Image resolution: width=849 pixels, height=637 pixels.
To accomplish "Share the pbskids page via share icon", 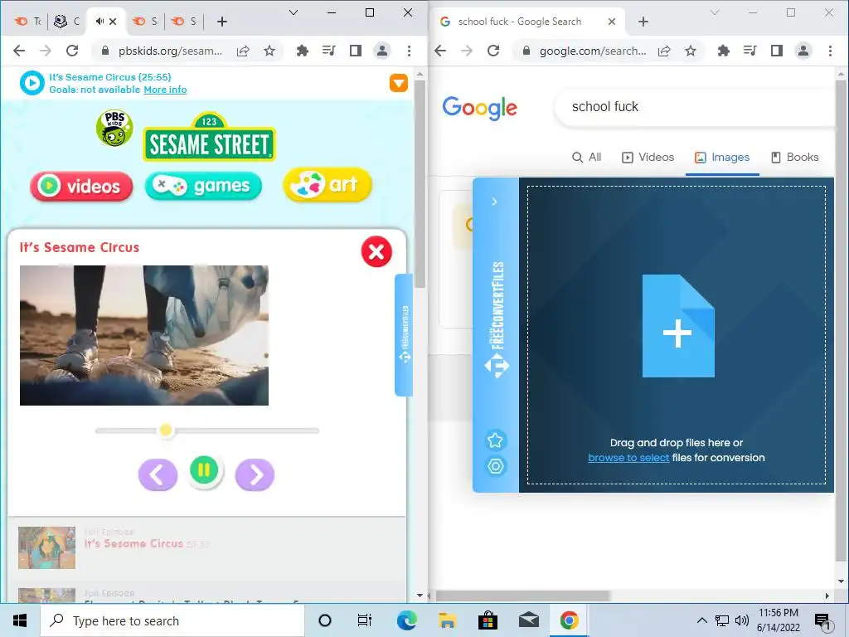I will 243,51.
